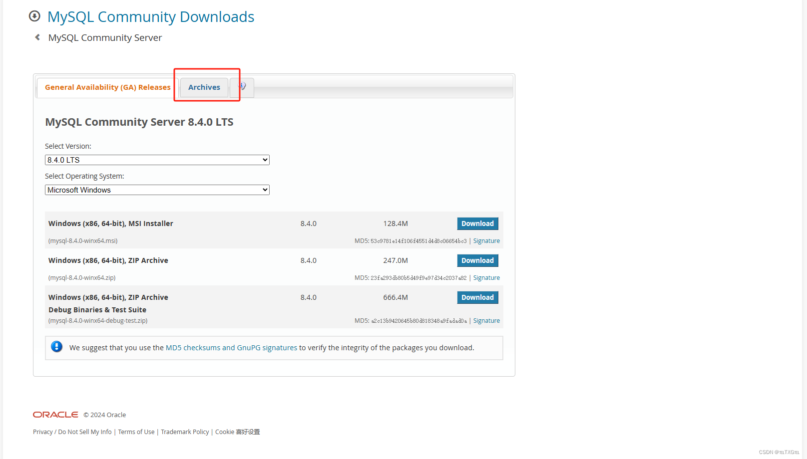Screen dimensions: 807x459
Task: Click the 247.0M file size
Action: click(396, 260)
